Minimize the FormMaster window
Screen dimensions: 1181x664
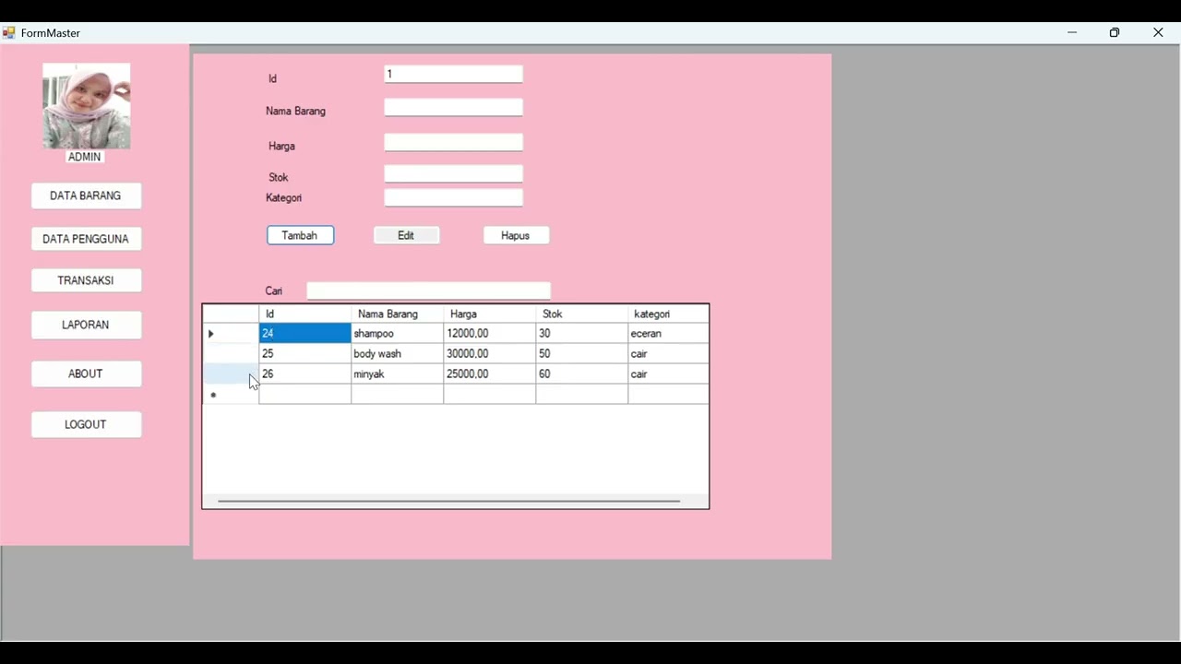point(1072,33)
